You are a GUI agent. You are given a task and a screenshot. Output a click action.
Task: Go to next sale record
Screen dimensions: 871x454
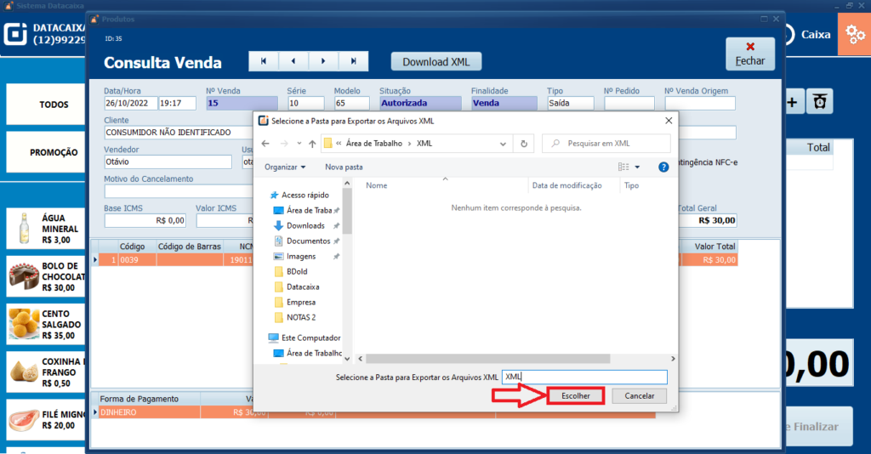pyautogui.click(x=323, y=61)
